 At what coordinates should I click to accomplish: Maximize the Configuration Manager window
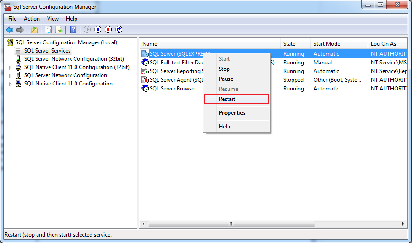380,5
